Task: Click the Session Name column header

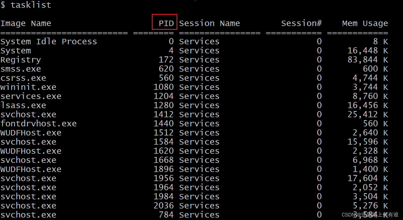Action: (x=210, y=23)
